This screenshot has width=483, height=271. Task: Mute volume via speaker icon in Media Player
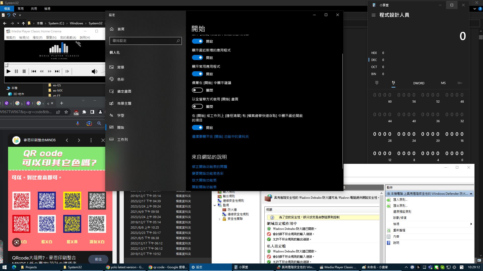(94, 72)
